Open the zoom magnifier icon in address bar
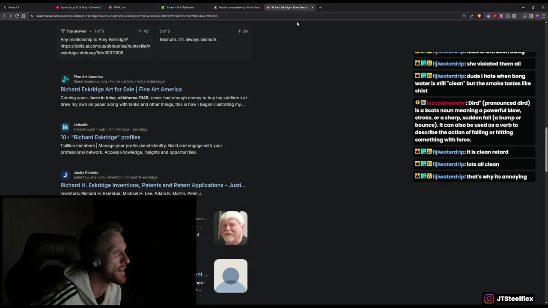 click(464, 16)
